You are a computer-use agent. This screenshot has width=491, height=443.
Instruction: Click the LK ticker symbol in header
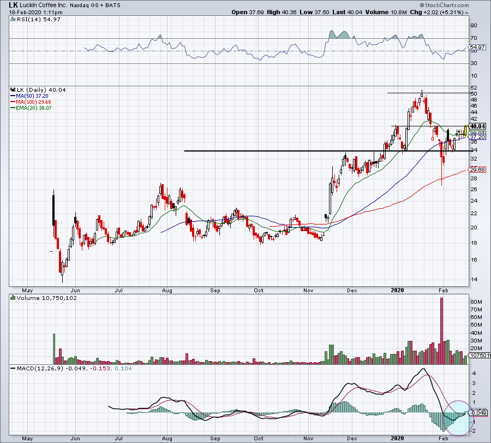coord(13,5)
